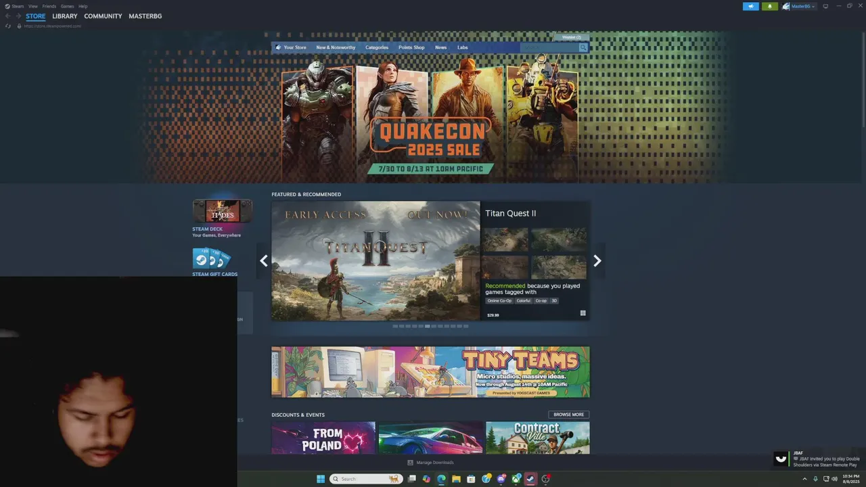The width and height of the screenshot is (866, 487).
Task: Click the Titan Quest II title text
Action: (x=510, y=213)
